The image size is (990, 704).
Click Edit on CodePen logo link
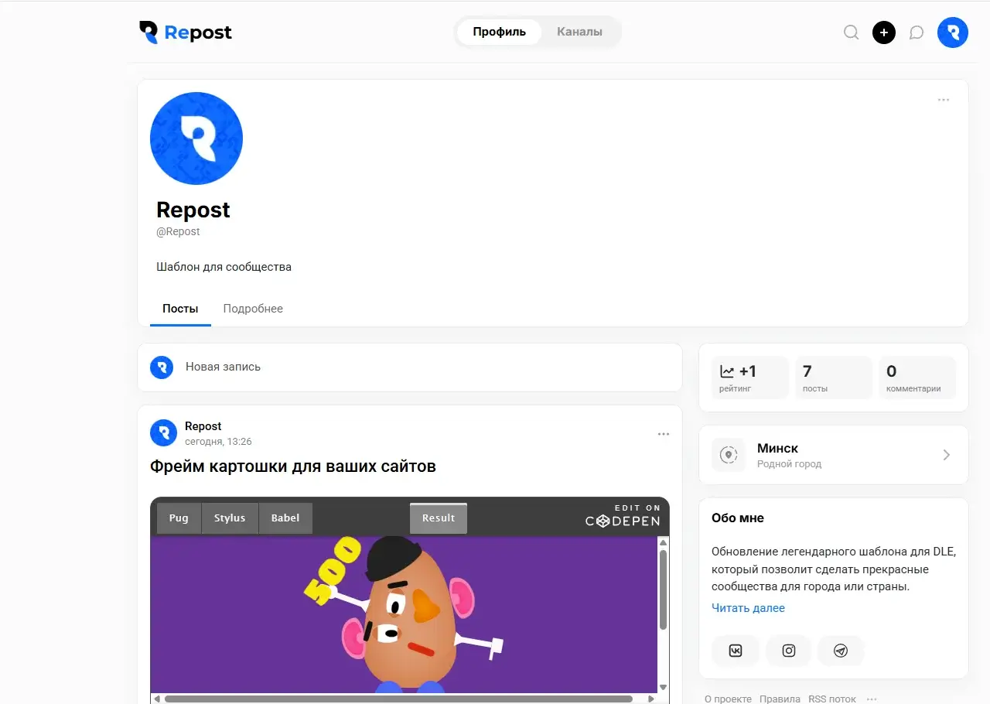(623, 516)
